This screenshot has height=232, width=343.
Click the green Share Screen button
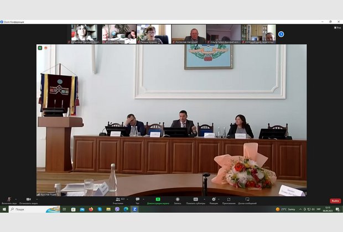[x=158, y=201]
